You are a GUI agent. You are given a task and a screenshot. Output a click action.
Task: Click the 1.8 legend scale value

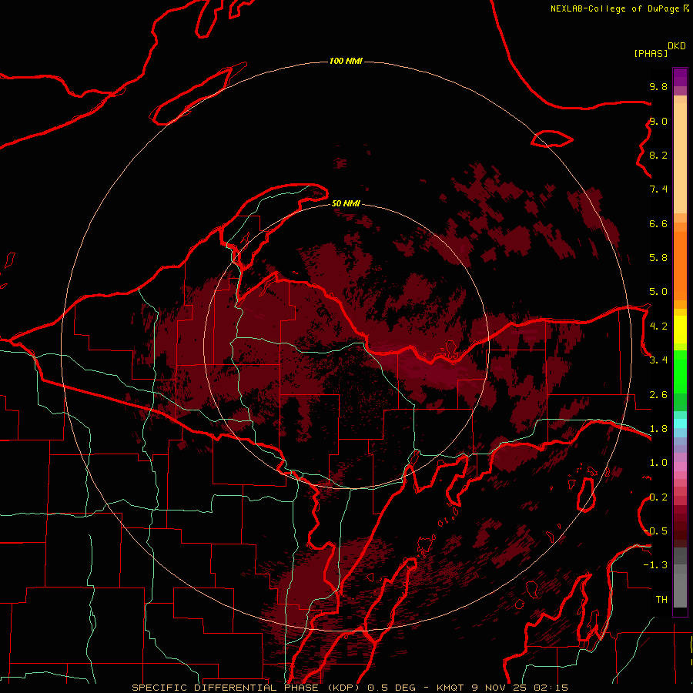[x=658, y=428]
